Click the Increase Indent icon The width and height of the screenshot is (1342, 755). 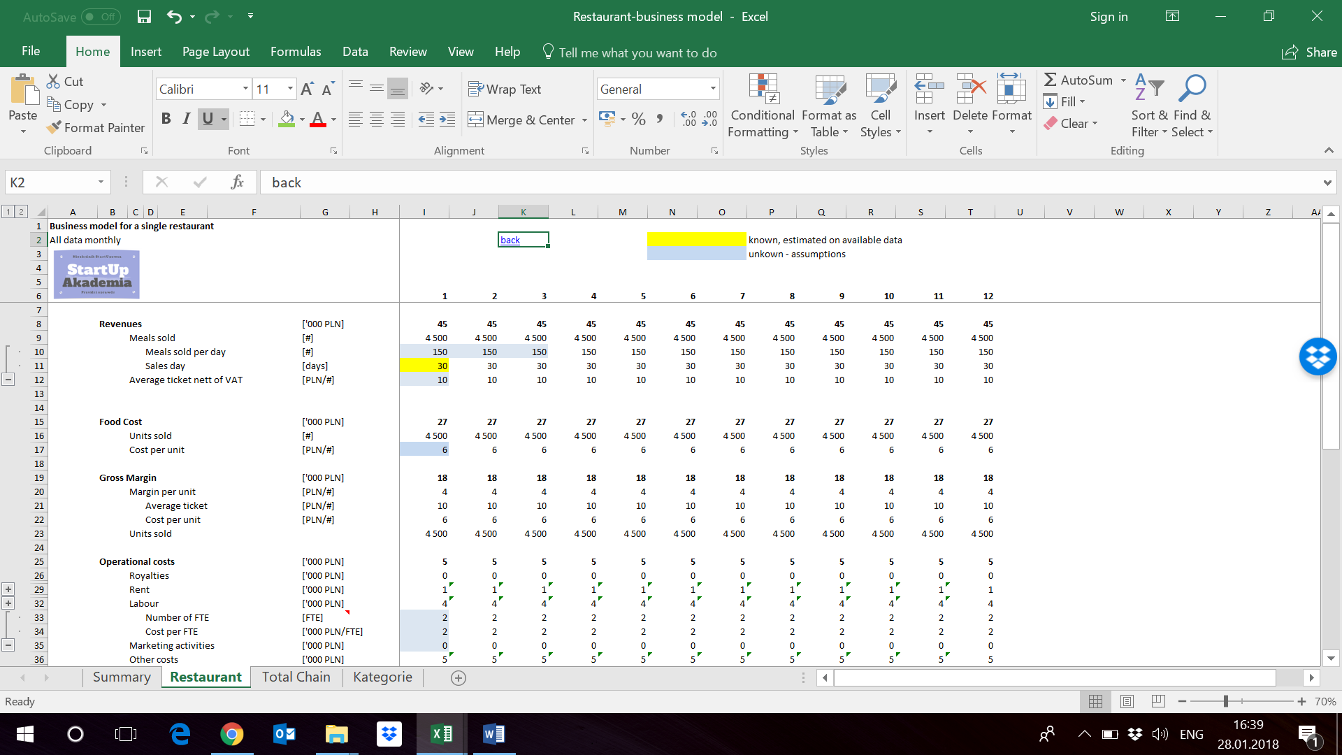coord(447,120)
